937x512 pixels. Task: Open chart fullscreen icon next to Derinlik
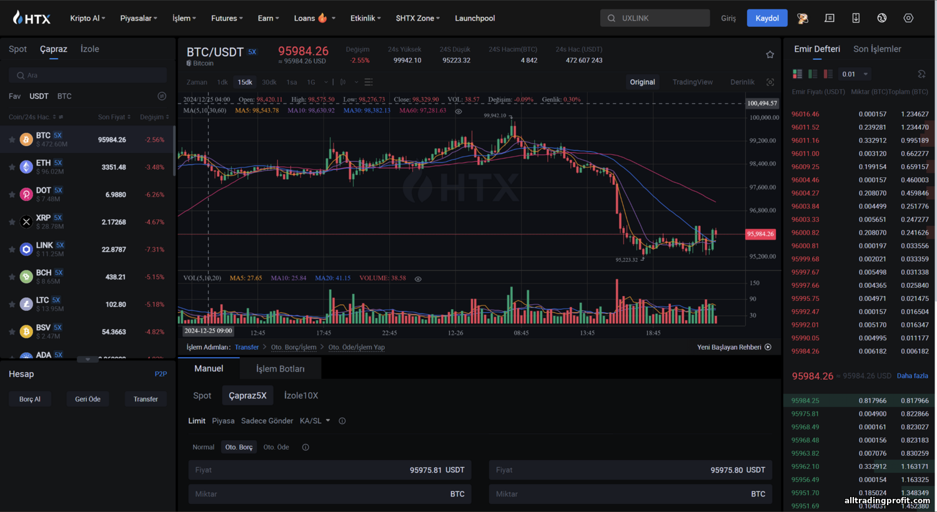click(x=770, y=82)
